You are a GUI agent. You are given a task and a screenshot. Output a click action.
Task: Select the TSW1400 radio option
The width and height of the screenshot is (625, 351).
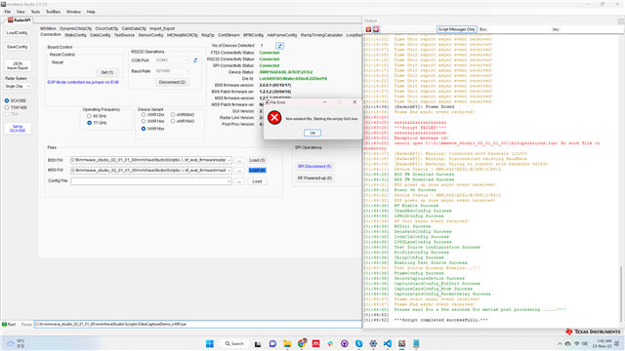pos(7,108)
